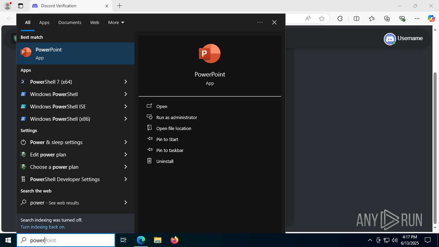Switch to the Apps search tab
Viewport: 439px width, 247px height.
44,22
